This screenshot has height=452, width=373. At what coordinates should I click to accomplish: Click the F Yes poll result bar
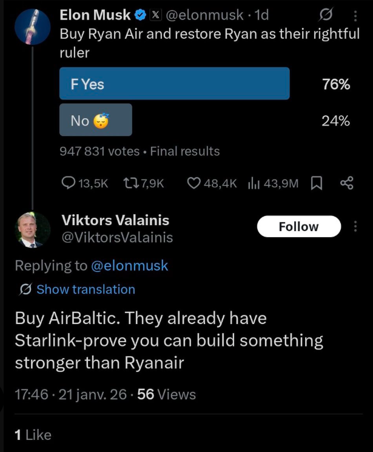click(x=174, y=84)
